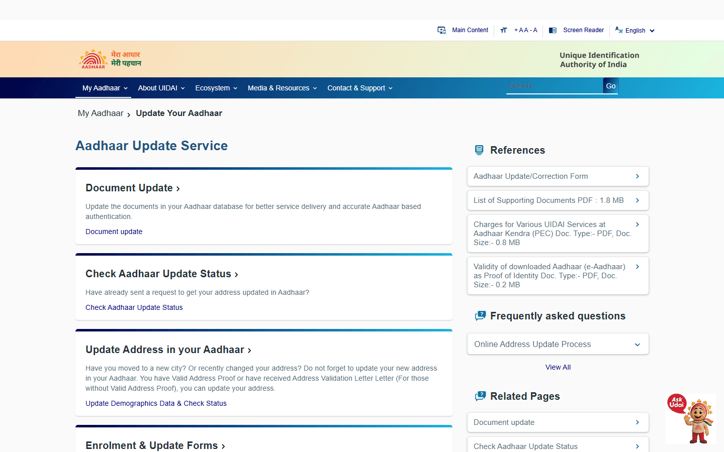Click Unique Identification Authority of India text
Image resolution: width=724 pixels, height=452 pixels.
point(599,60)
